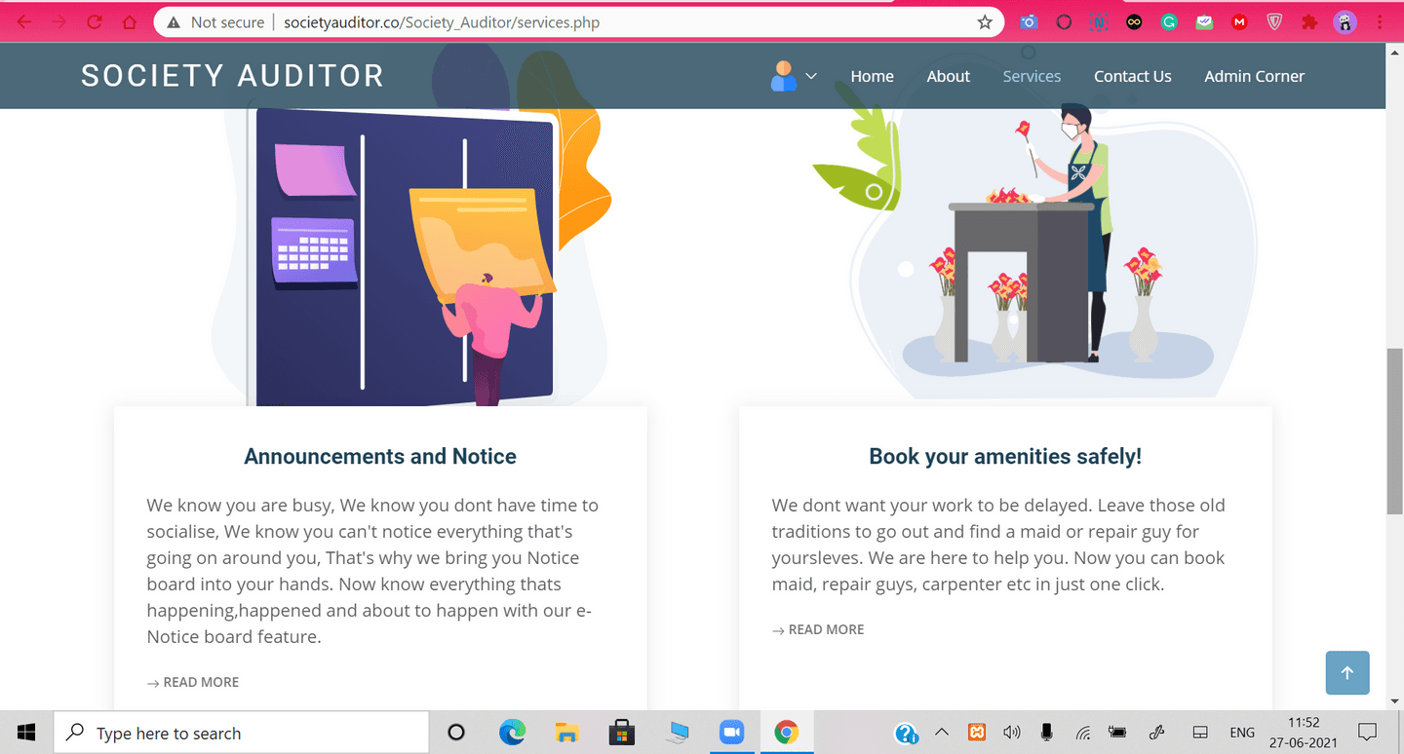Screen dimensions: 1404x754
Task: Switch ENG input language indicator
Action: [x=1242, y=733]
